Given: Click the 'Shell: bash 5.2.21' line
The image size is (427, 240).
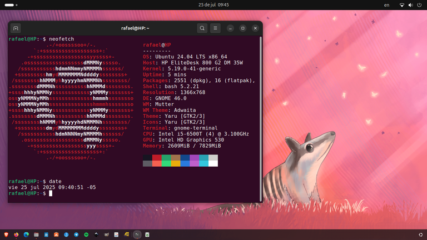Looking at the screenshot, I should click(x=171, y=87).
